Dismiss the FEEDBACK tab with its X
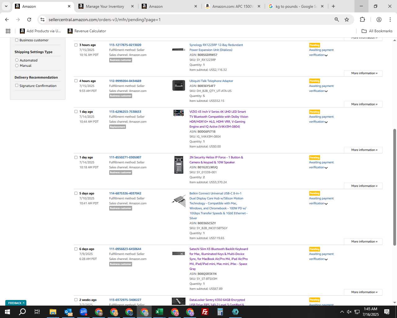This screenshot has width=397, height=318. click(24, 303)
